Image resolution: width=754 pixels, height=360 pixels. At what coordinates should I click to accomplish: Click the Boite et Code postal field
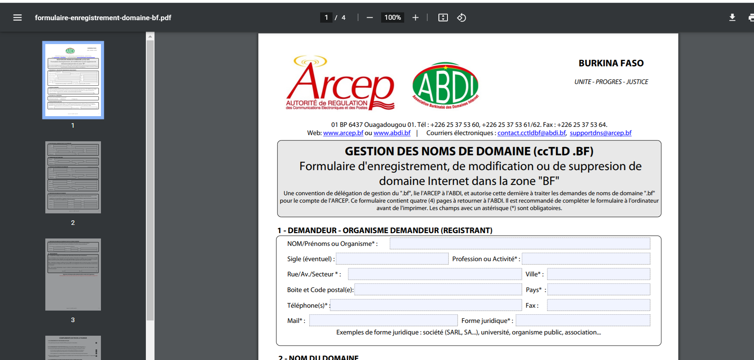(438, 290)
